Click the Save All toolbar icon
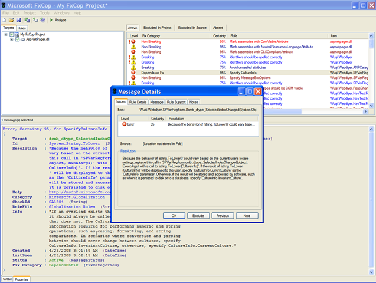This screenshot has width=376, height=283. tap(27, 19)
